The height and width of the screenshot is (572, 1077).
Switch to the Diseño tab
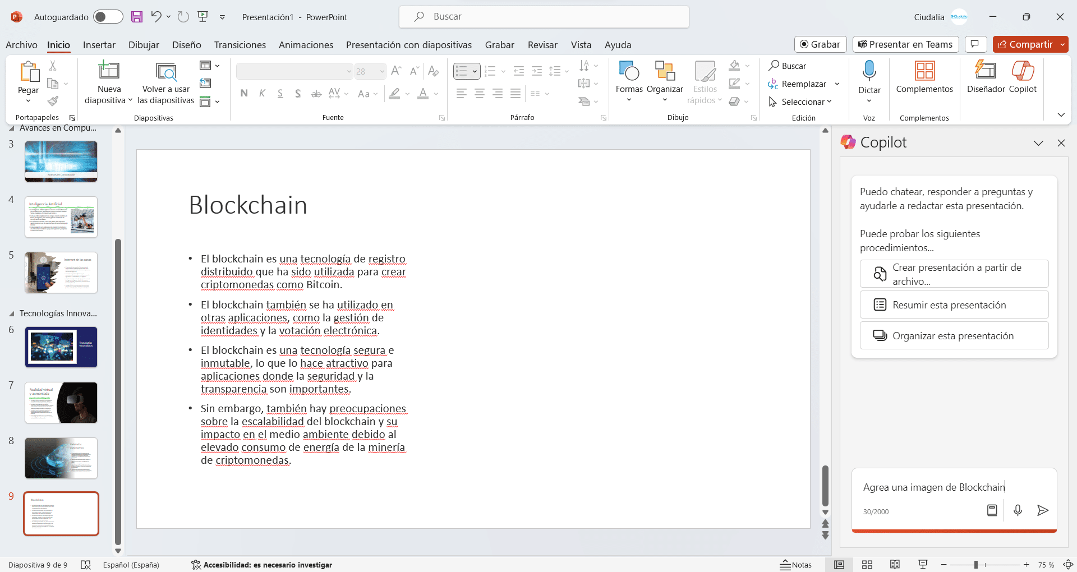tap(186, 45)
